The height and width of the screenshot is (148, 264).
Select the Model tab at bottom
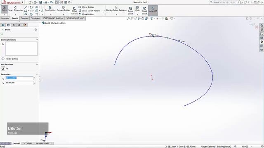click(x=16, y=143)
